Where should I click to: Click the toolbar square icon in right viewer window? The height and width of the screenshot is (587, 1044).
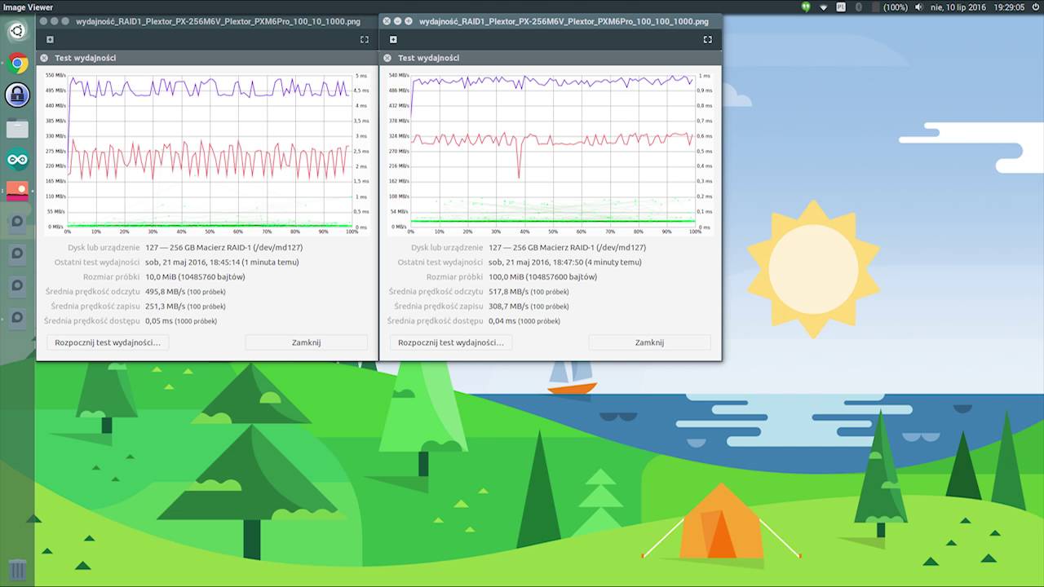point(393,39)
